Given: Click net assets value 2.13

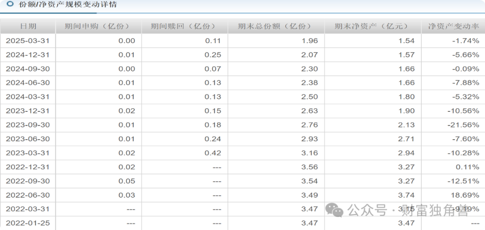Looking at the screenshot, I should coord(406,125).
